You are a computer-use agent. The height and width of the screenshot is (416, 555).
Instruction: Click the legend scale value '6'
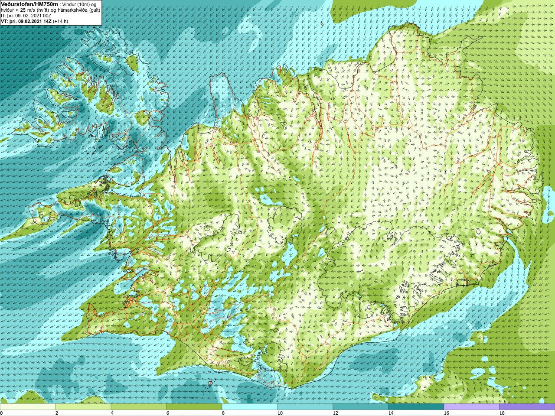click(x=168, y=413)
